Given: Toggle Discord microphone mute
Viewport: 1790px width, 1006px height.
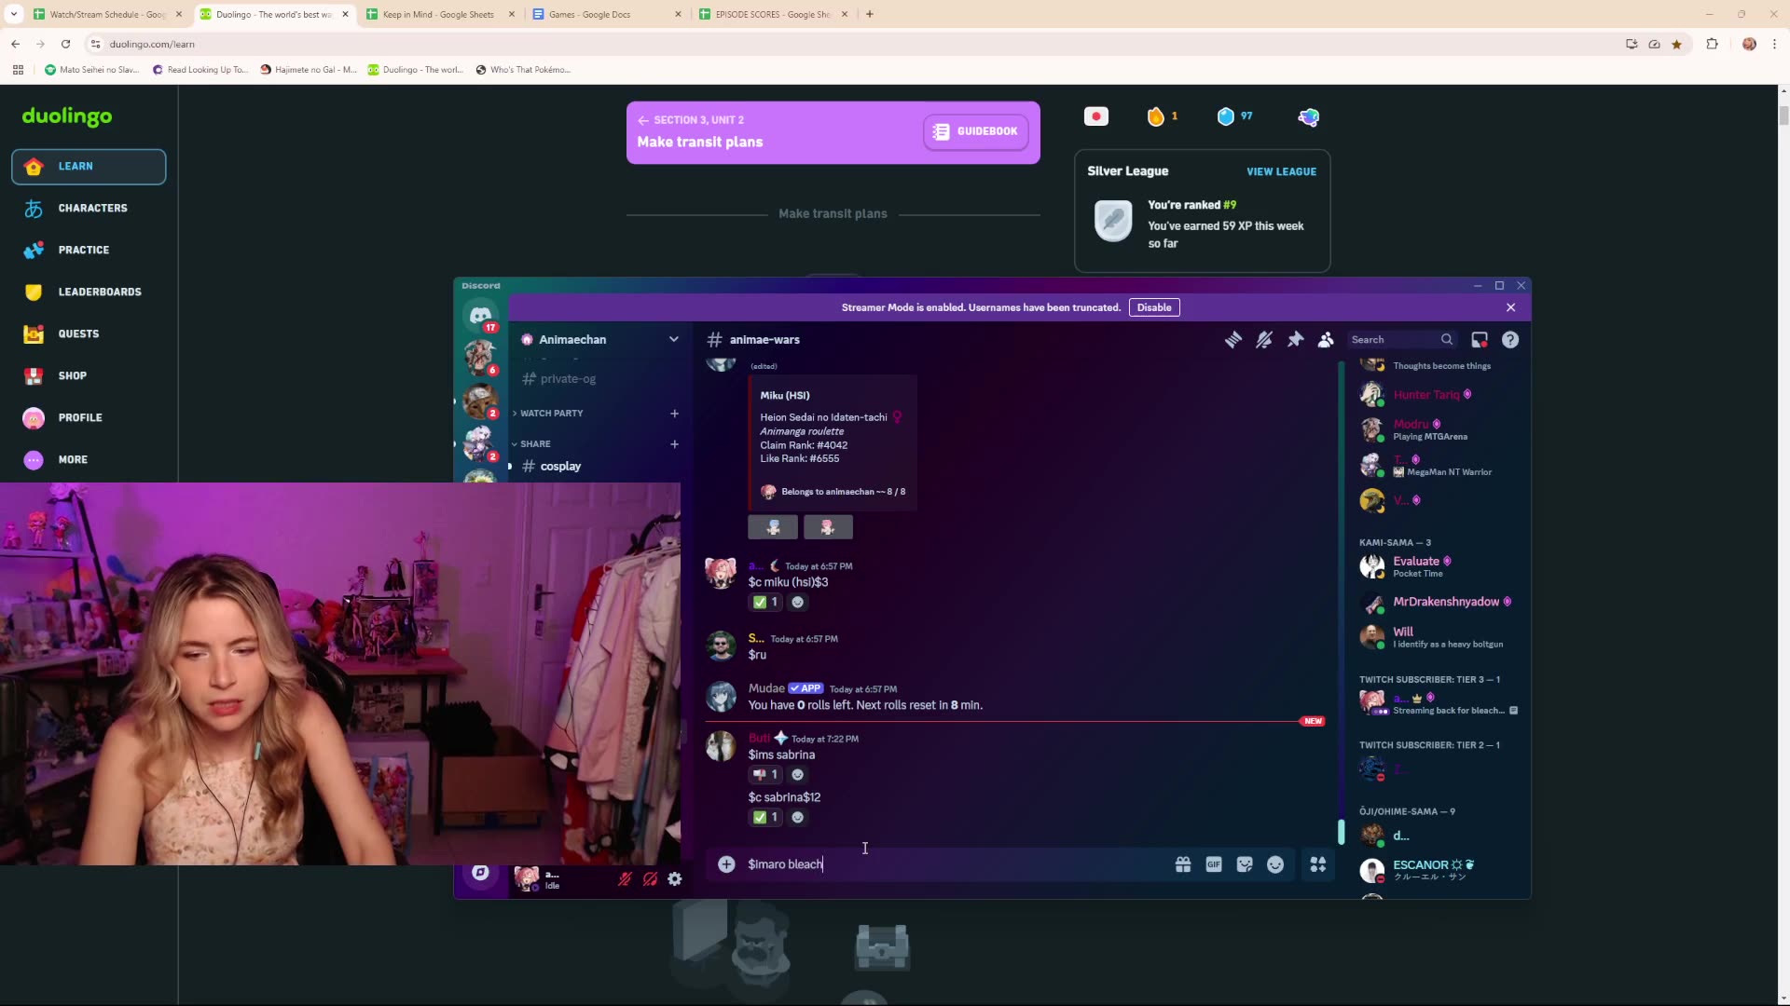Looking at the screenshot, I should point(625,878).
